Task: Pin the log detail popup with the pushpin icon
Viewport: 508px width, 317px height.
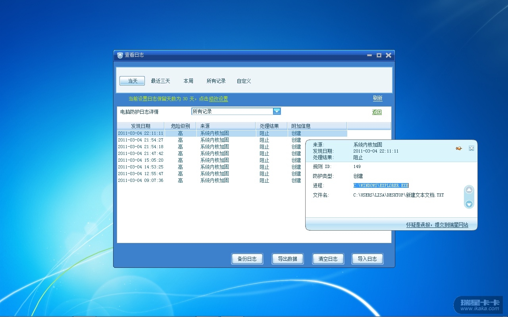Action: point(459,148)
